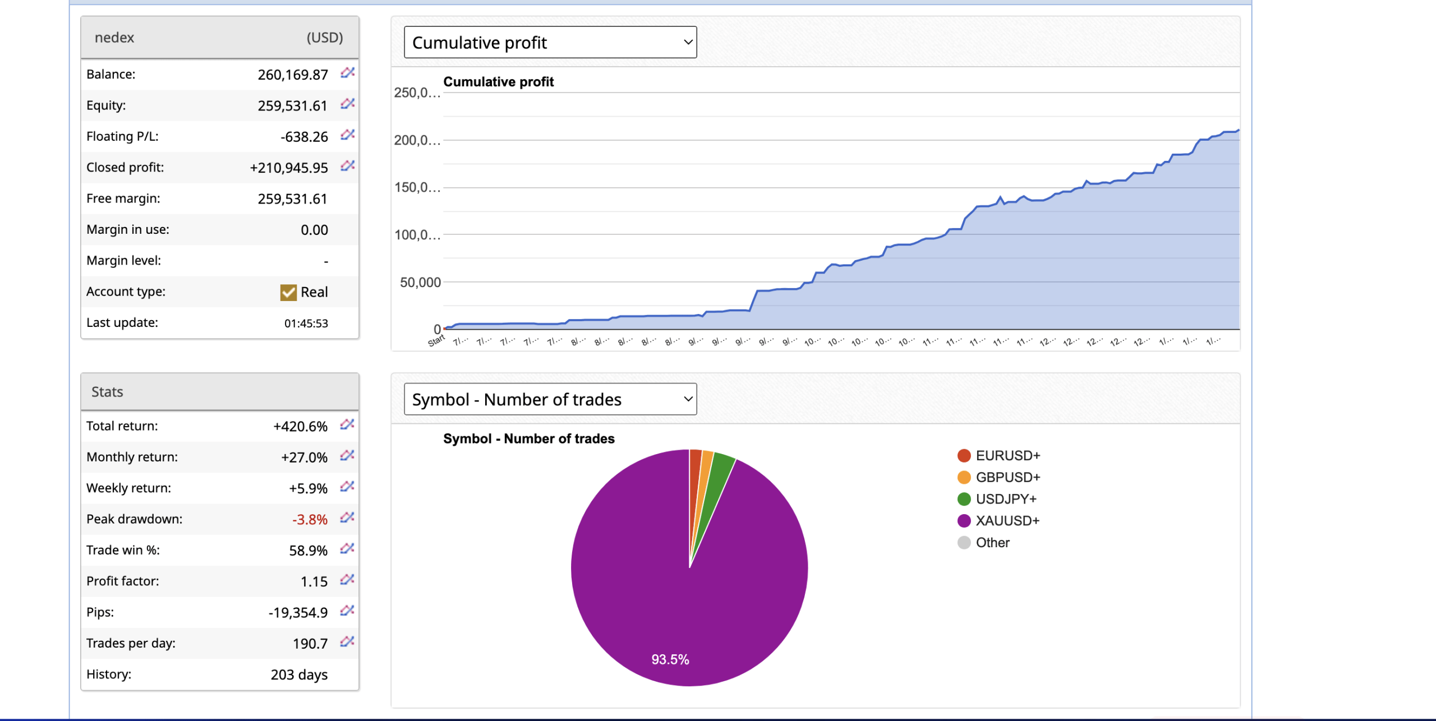The height and width of the screenshot is (721, 1436).
Task: Click the Total return chart icon
Action: [x=347, y=424]
